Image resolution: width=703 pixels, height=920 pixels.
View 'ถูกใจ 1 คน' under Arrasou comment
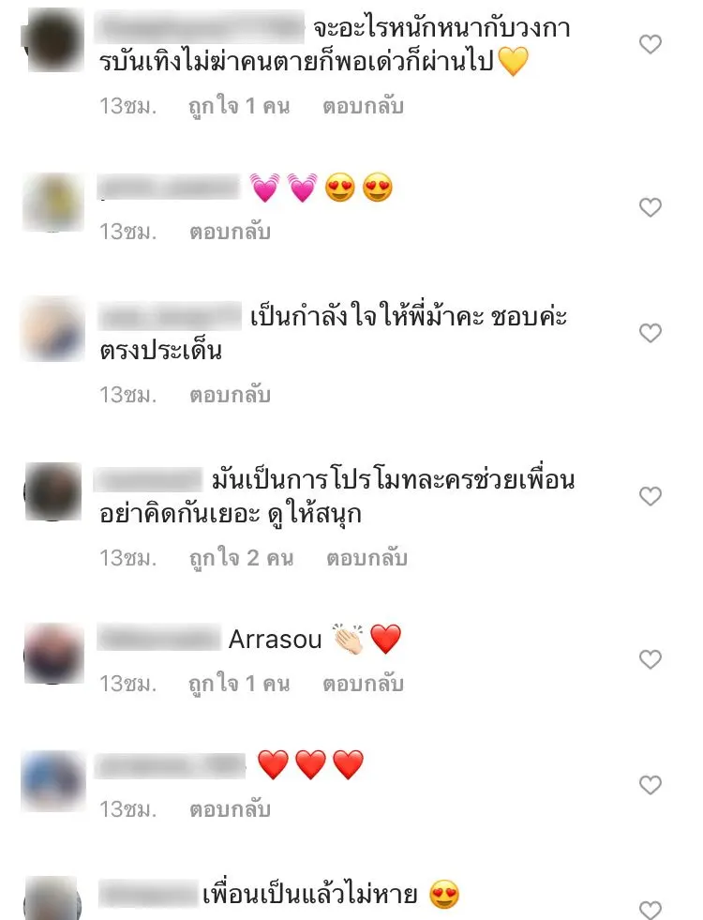[239, 684]
